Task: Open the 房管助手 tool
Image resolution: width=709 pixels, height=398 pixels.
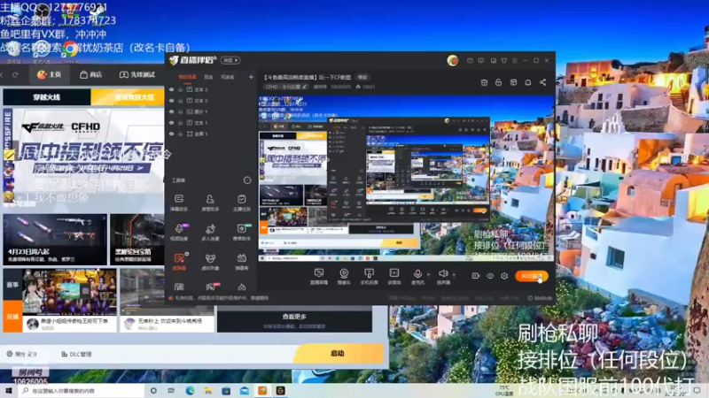Action: click(x=210, y=203)
